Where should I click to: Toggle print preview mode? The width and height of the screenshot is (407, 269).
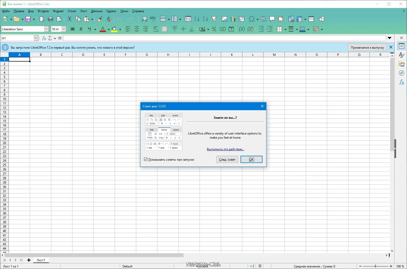59,19
